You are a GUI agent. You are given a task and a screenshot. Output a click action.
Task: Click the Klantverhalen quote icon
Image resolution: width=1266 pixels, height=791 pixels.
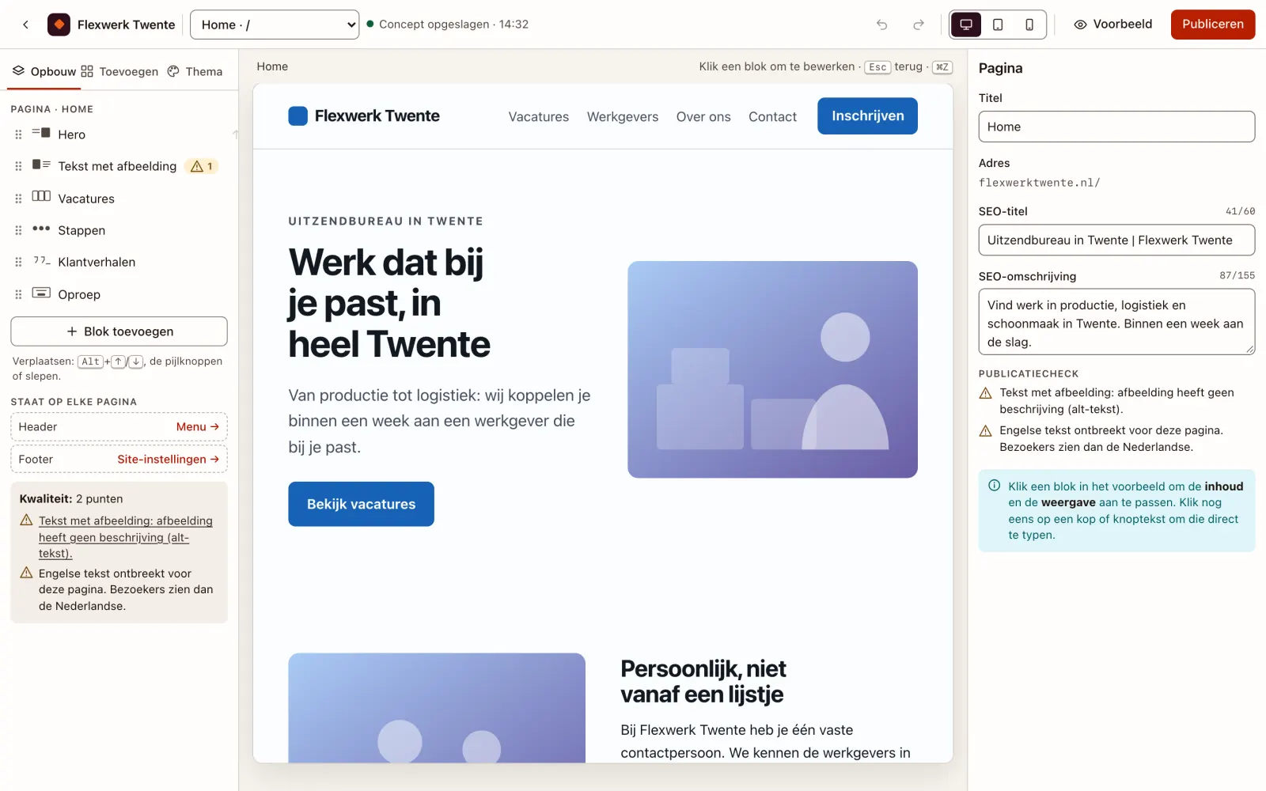point(41,260)
